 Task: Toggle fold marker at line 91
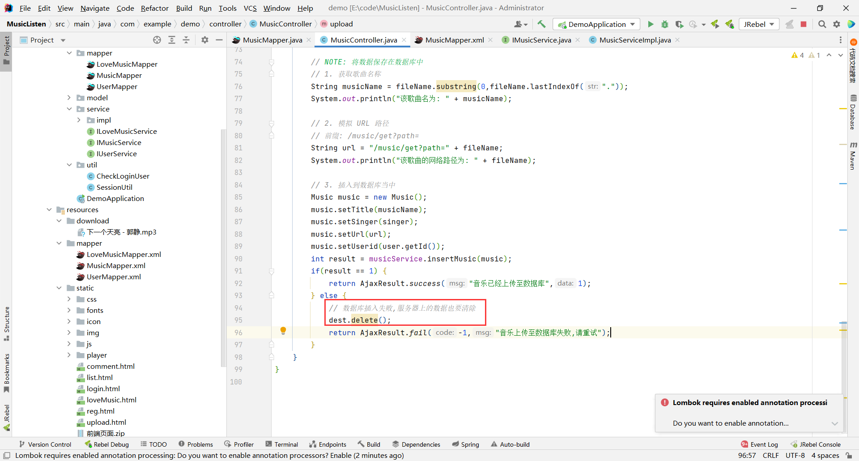[x=272, y=271]
